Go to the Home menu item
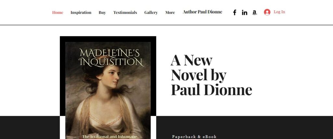Viewport: 333px width, 139px height. click(58, 13)
